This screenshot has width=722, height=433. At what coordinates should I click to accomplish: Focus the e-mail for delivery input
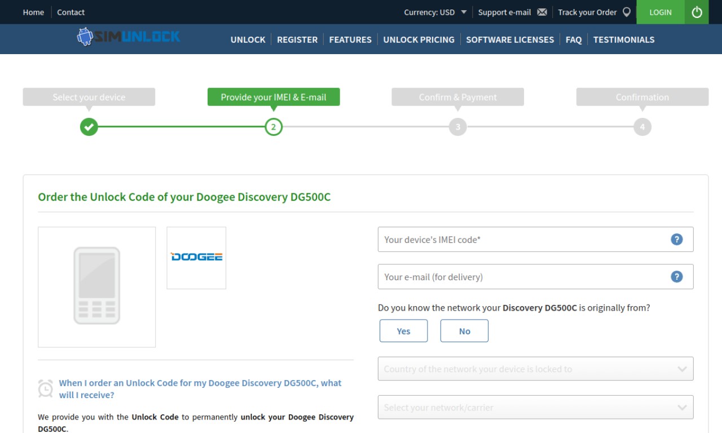coord(536,277)
